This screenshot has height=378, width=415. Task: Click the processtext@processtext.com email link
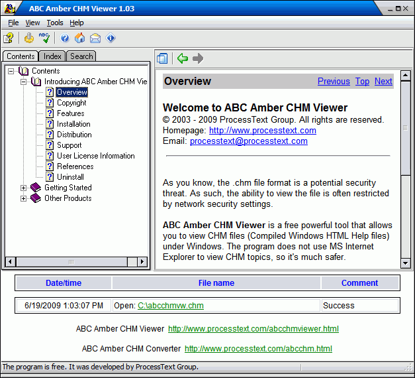point(248,141)
